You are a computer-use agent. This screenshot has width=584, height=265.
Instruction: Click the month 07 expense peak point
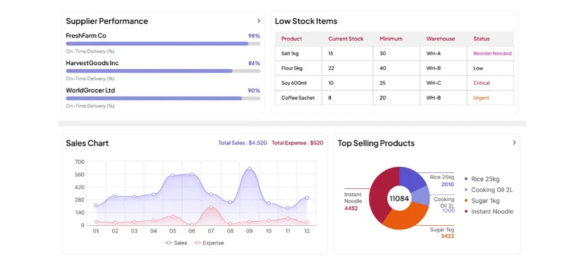coord(211,208)
